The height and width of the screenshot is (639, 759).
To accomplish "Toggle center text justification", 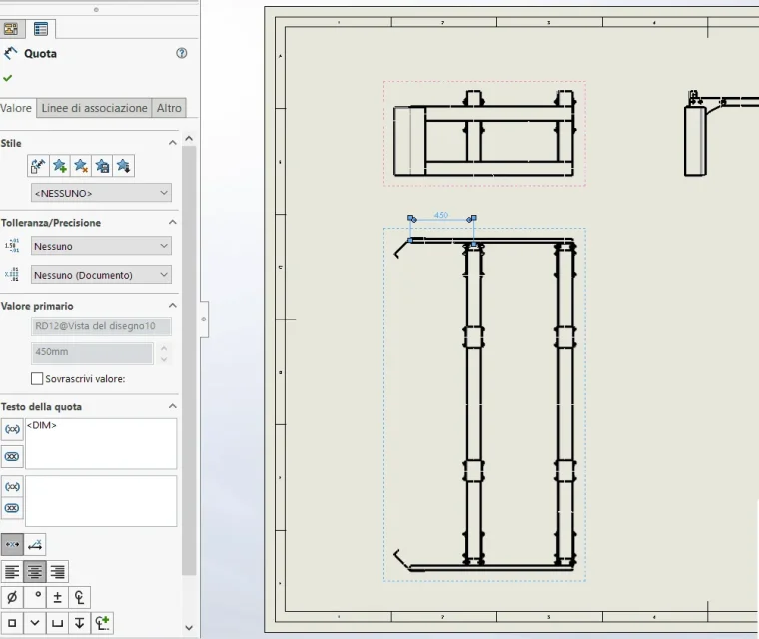I will (35, 572).
